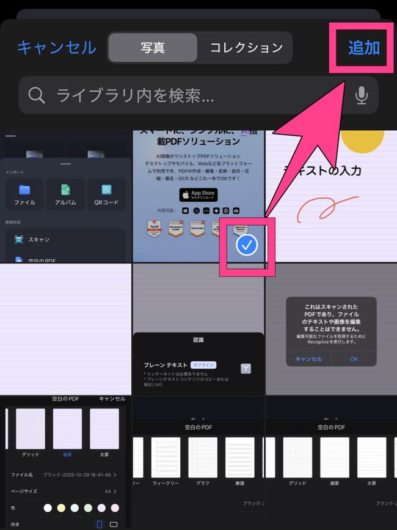Select the 認識 プレーンテキスト screenshot

tap(198, 329)
